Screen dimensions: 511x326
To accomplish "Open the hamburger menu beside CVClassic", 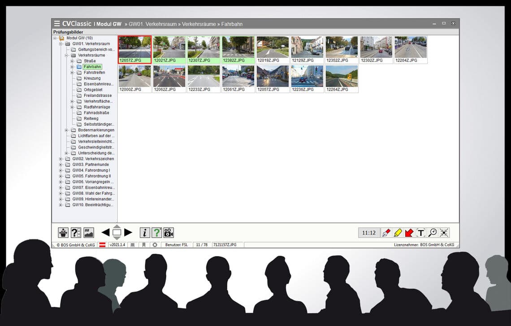I will (57, 23).
